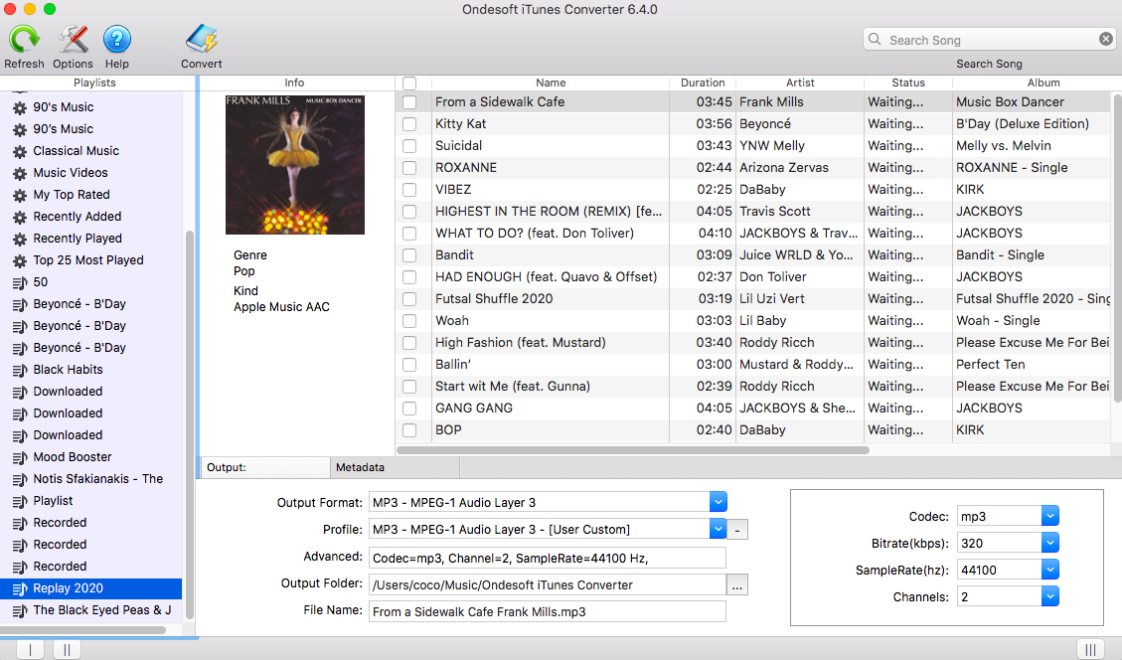Open Black Habits playlist icon
Screen dimensions: 1122x660
[20, 370]
